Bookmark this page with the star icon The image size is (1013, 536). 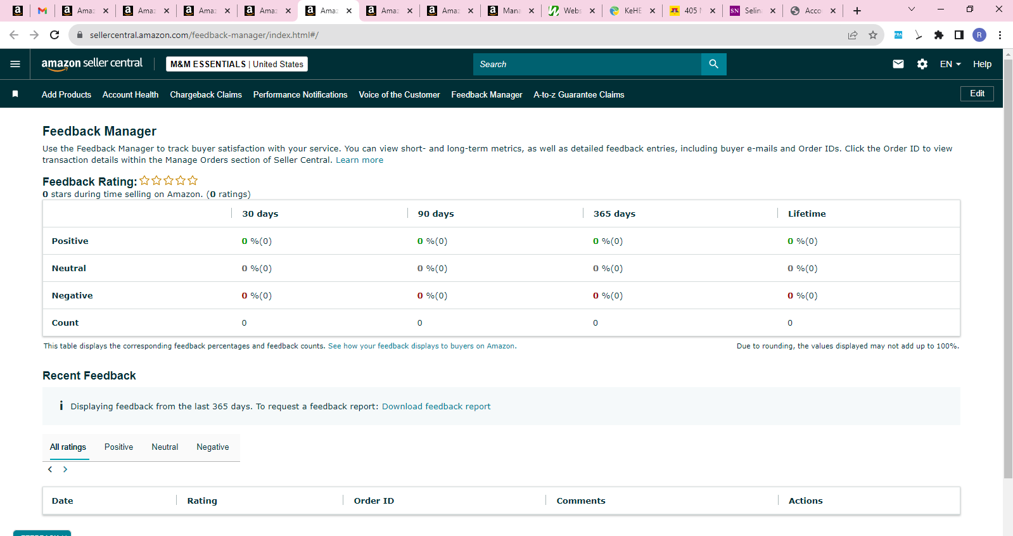tap(873, 35)
